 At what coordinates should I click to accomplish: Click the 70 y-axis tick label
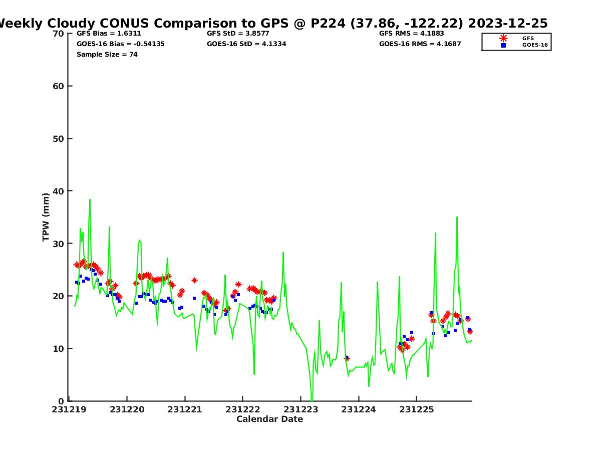pyautogui.click(x=59, y=34)
